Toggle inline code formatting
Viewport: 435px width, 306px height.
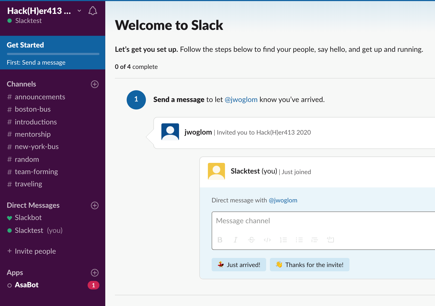coord(267,240)
